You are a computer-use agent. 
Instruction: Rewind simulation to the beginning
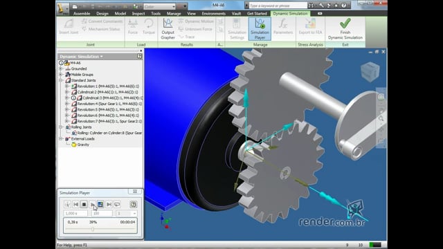coord(75,204)
